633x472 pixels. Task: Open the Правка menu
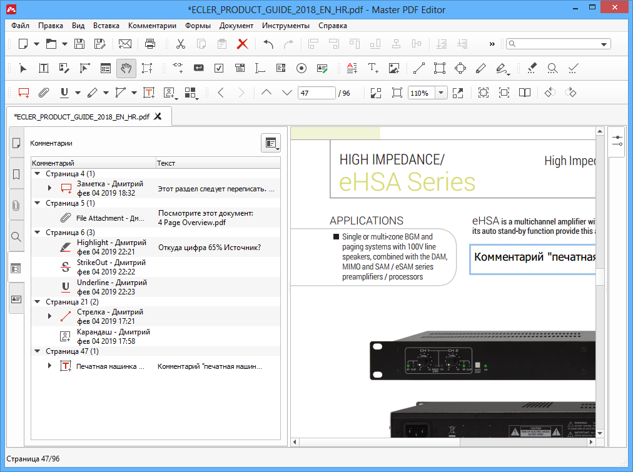tap(51, 26)
